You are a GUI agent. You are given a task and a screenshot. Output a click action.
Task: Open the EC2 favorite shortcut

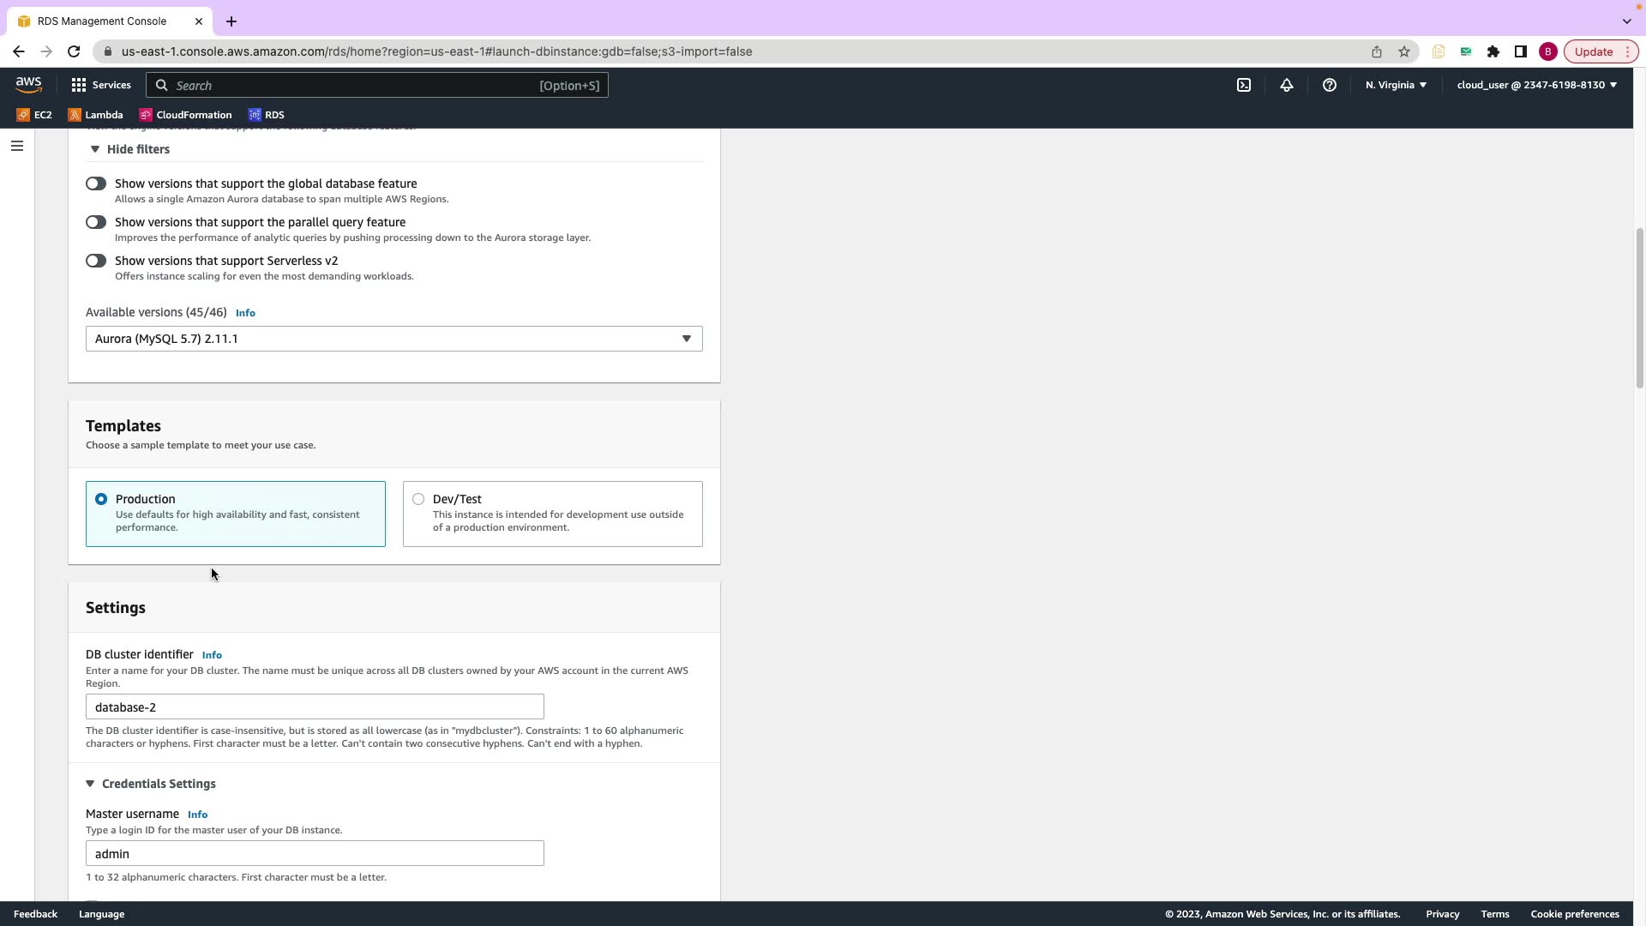(34, 115)
